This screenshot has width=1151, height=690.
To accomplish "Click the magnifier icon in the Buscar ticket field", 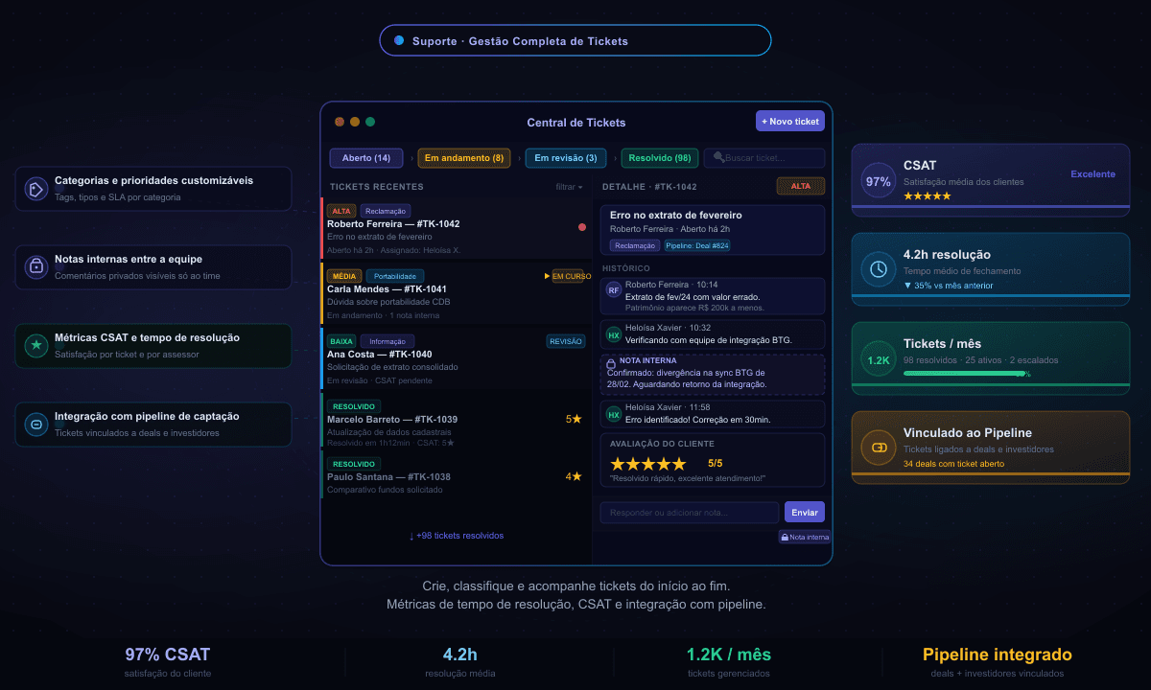I will click(719, 157).
